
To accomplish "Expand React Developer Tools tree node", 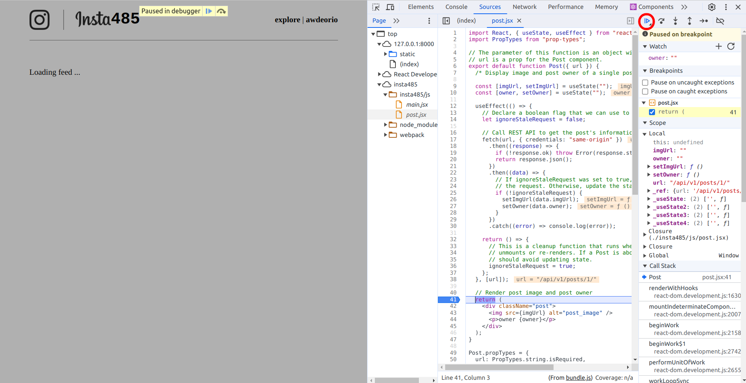I will (x=379, y=74).
